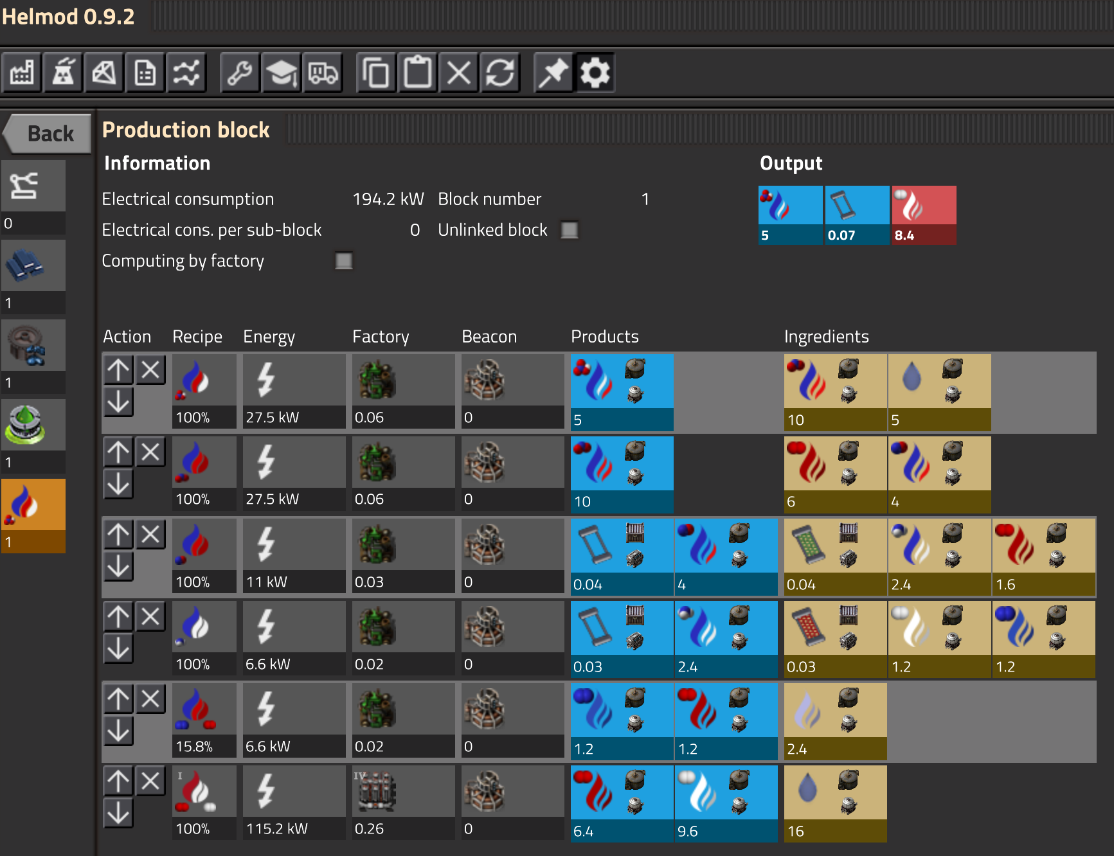The height and width of the screenshot is (856, 1114).
Task: Move the bottom recipe row up
Action: (118, 781)
